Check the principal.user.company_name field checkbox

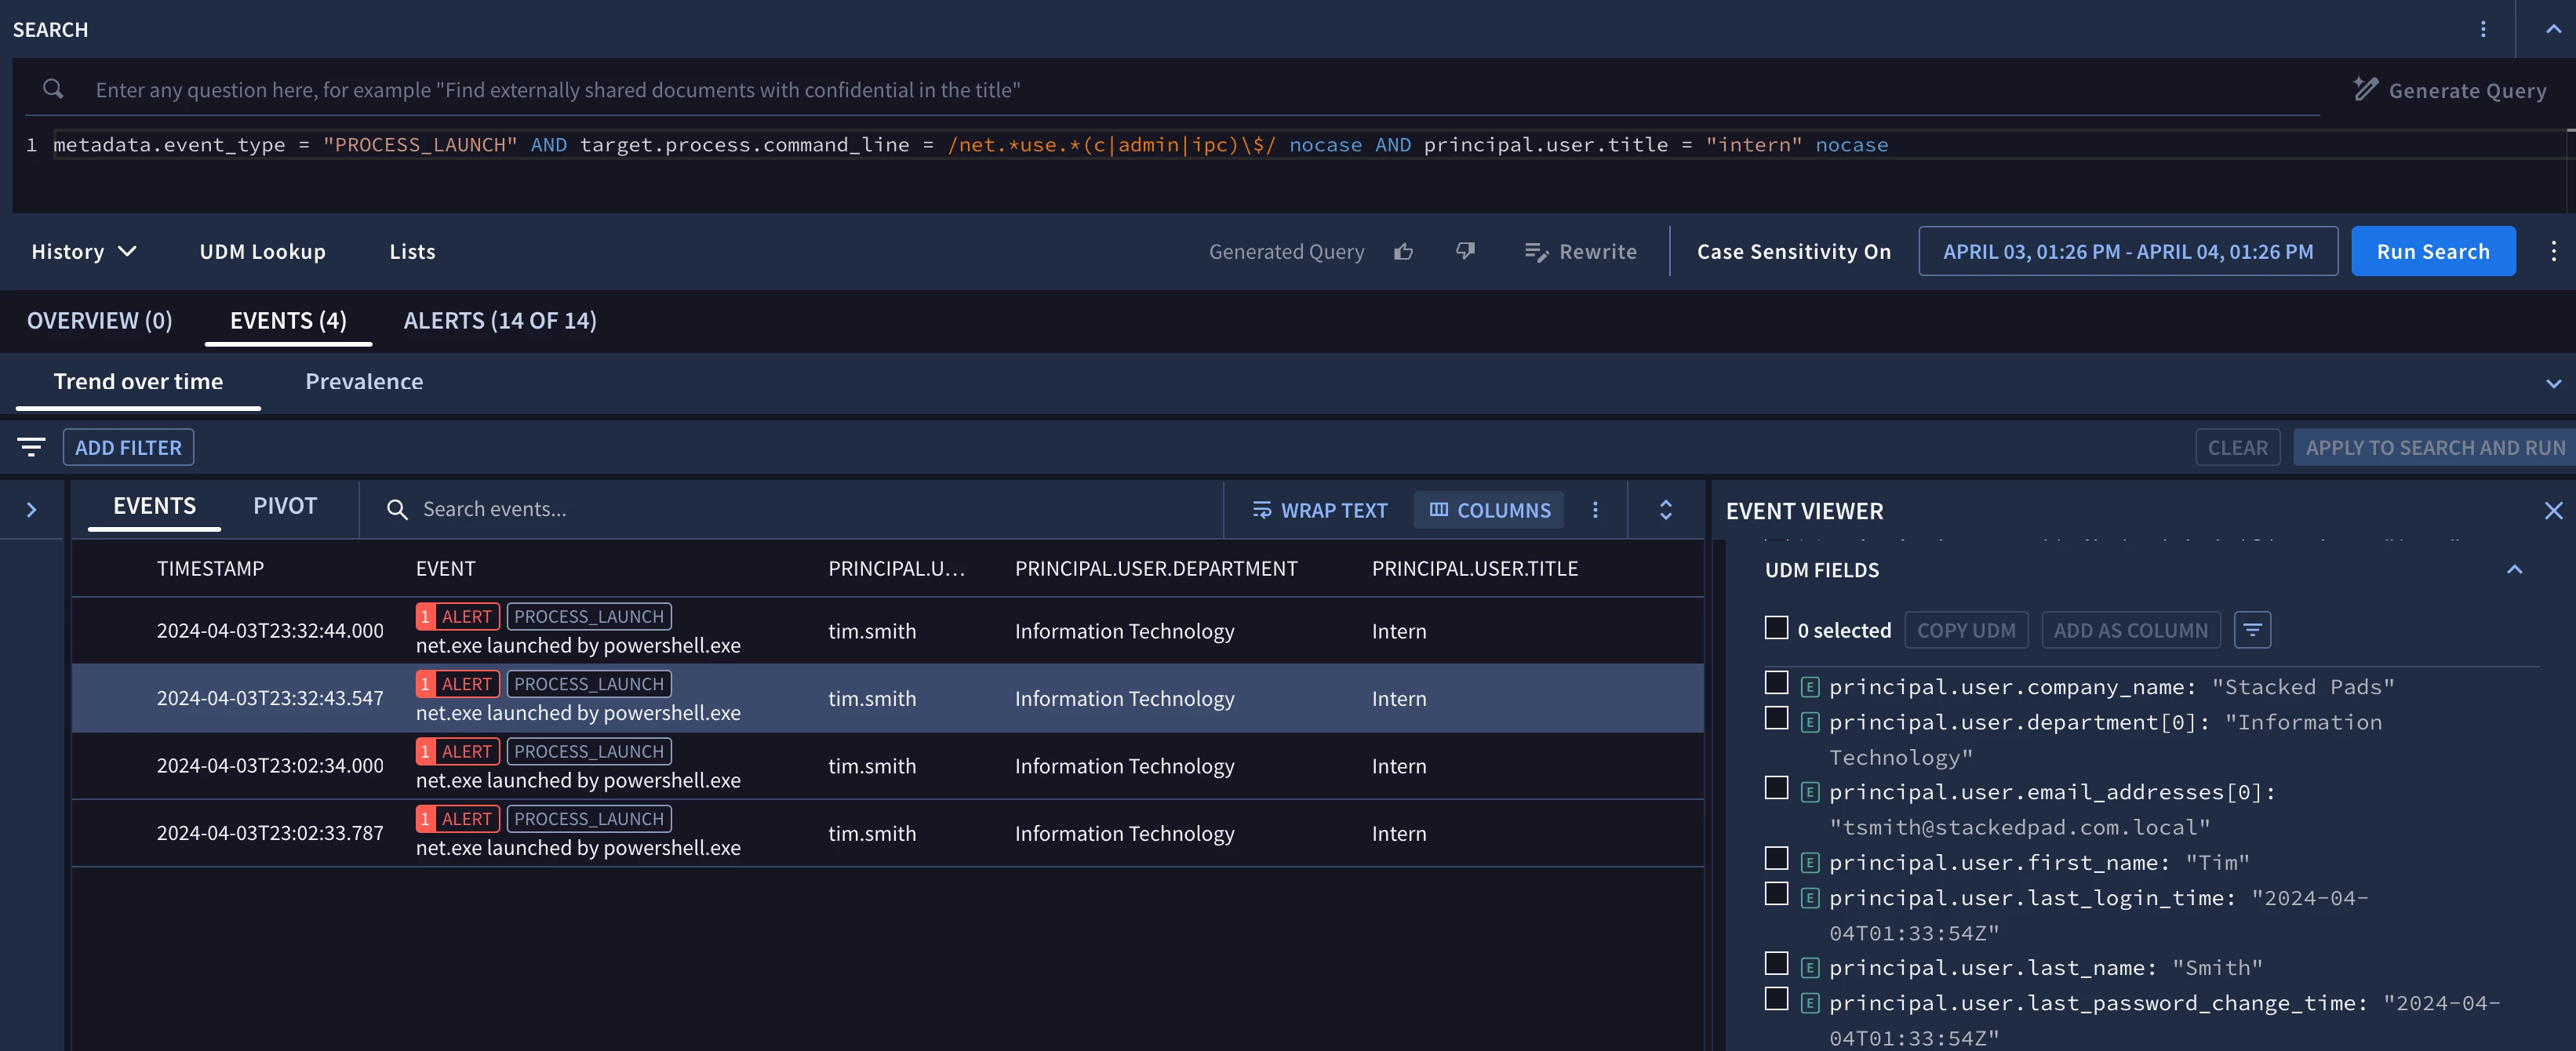(1776, 683)
